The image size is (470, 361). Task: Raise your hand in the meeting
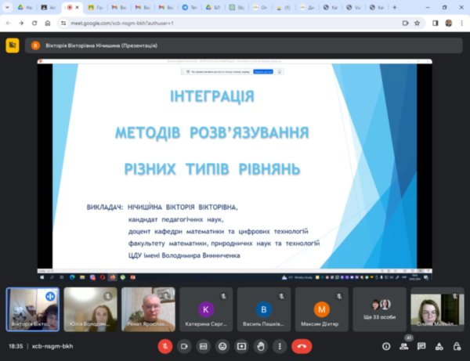click(261, 345)
